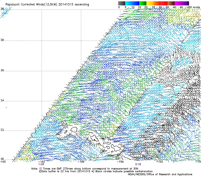Click the latitude label 24 on left axis

coord(2,100)
